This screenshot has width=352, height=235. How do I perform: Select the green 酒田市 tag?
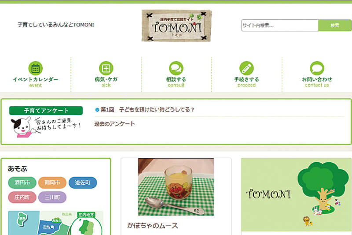[x=22, y=183]
